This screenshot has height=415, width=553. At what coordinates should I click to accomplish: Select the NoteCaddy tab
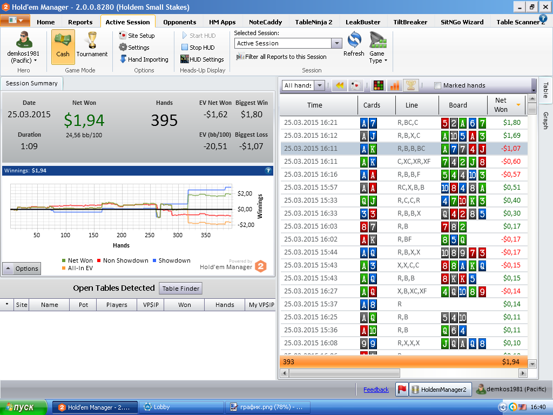click(265, 22)
